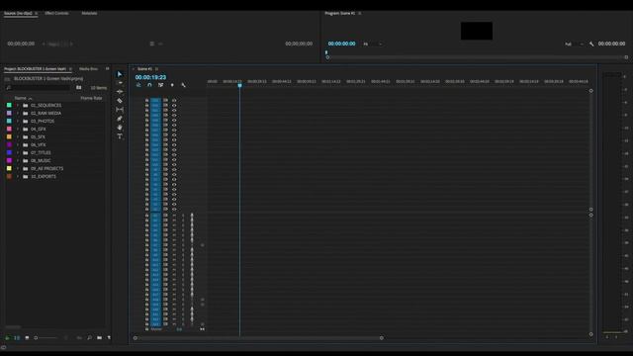Select the Project BLOCKBUSTER tab
This screenshot has height=356, width=633.
36,69
